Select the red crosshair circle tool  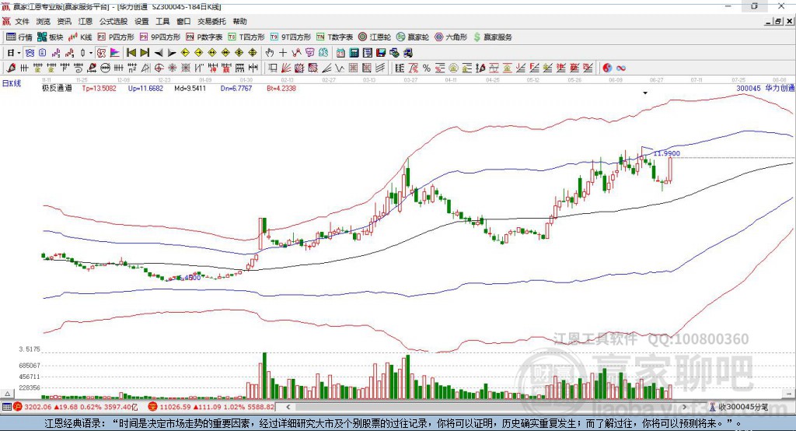pos(159,68)
